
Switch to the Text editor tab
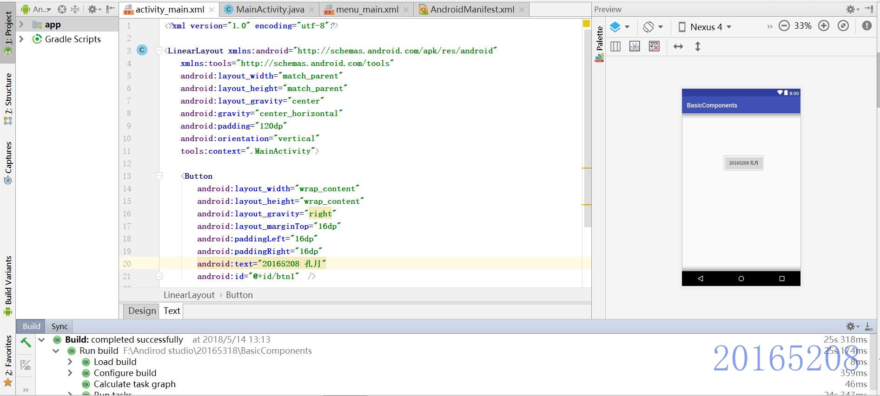172,311
